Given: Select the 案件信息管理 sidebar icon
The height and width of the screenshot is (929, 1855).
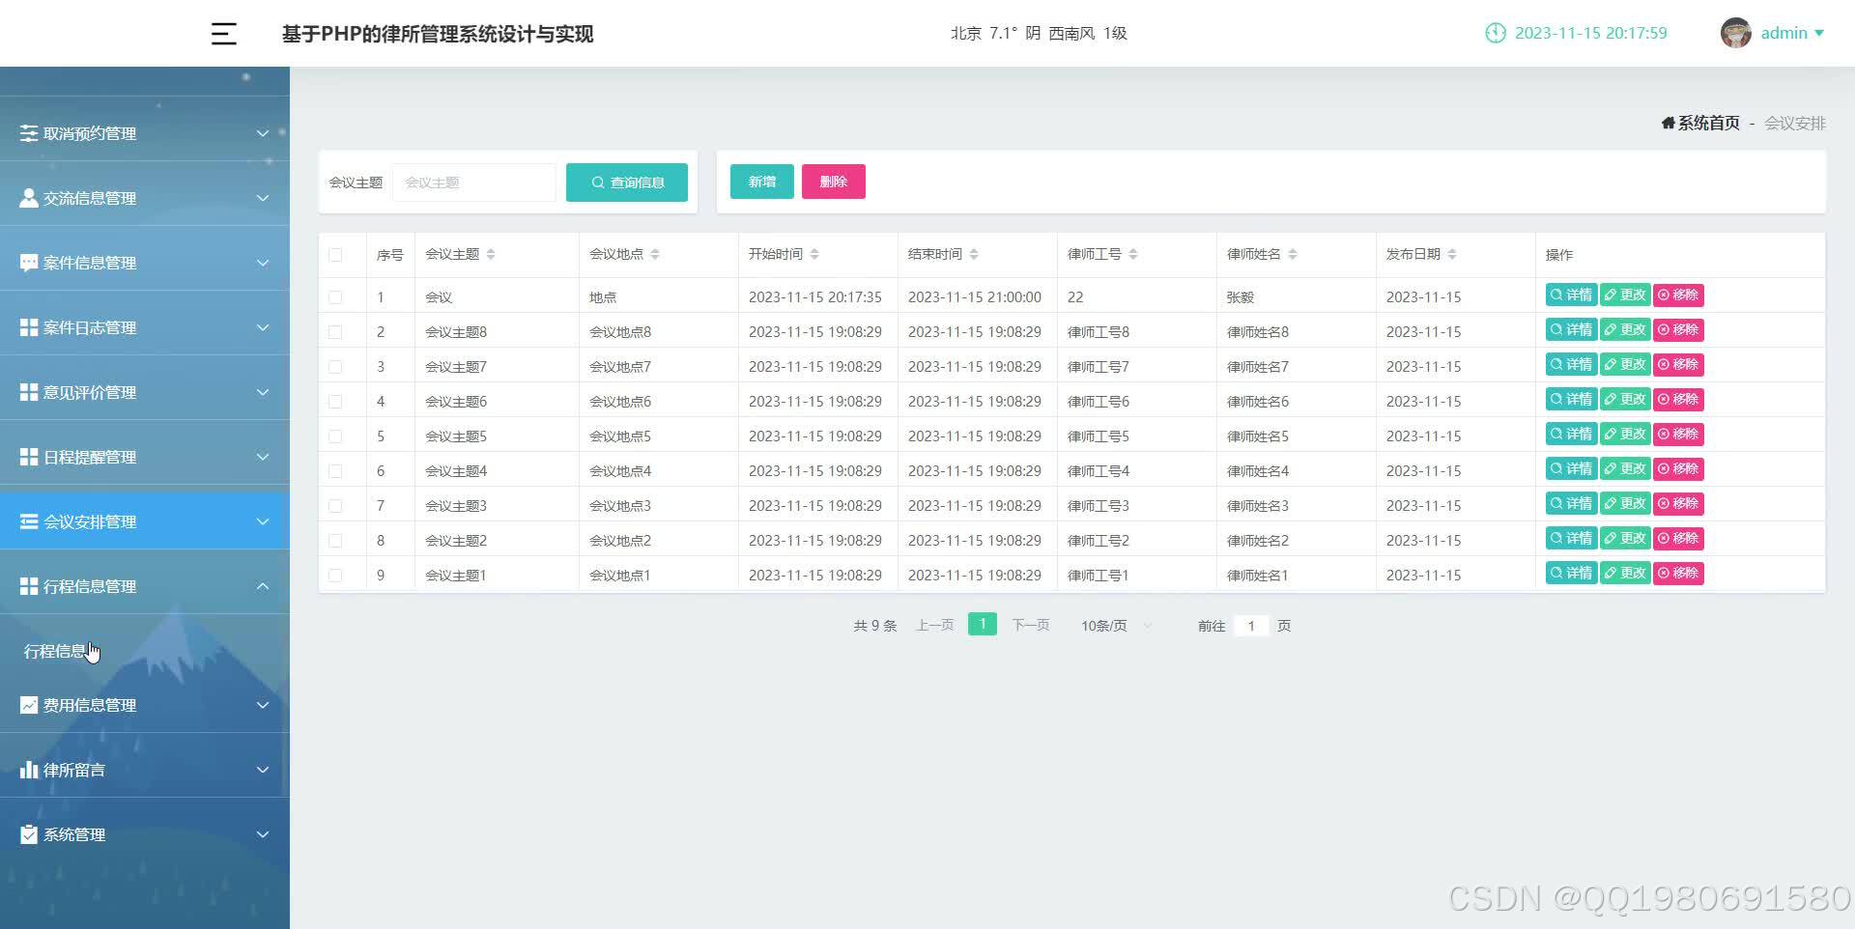Looking at the screenshot, I should (28, 262).
